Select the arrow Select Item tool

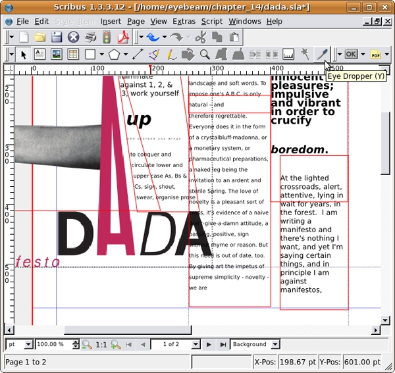tap(24, 54)
